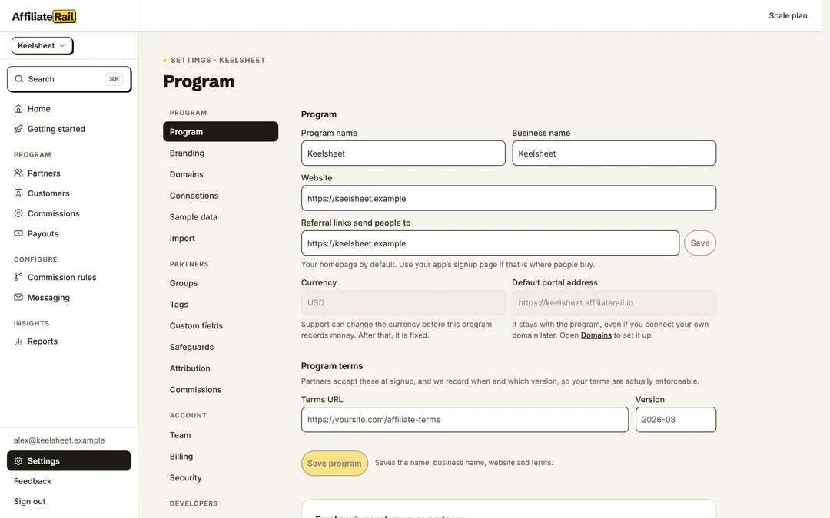Click the Terms URL field
The image size is (830, 518).
pos(465,420)
